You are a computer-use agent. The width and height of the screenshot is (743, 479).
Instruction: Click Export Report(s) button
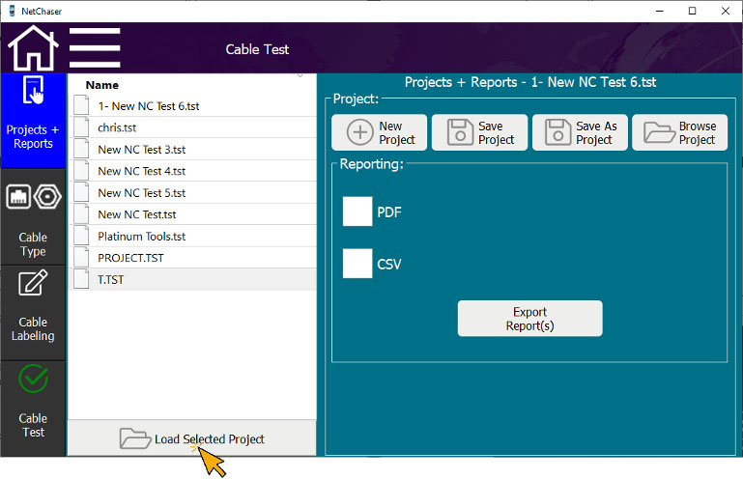point(529,319)
